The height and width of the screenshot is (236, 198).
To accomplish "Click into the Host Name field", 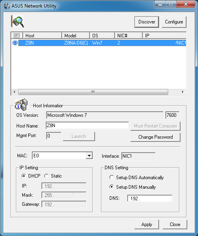I will 87,126.
